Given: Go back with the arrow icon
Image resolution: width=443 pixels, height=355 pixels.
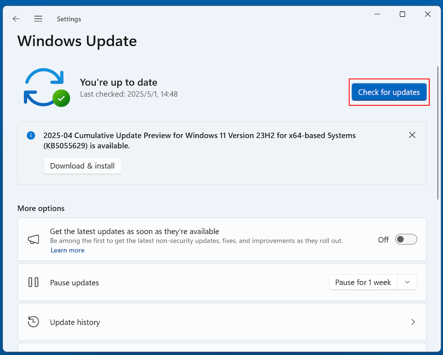Looking at the screenshot, I should pos(16,19).
